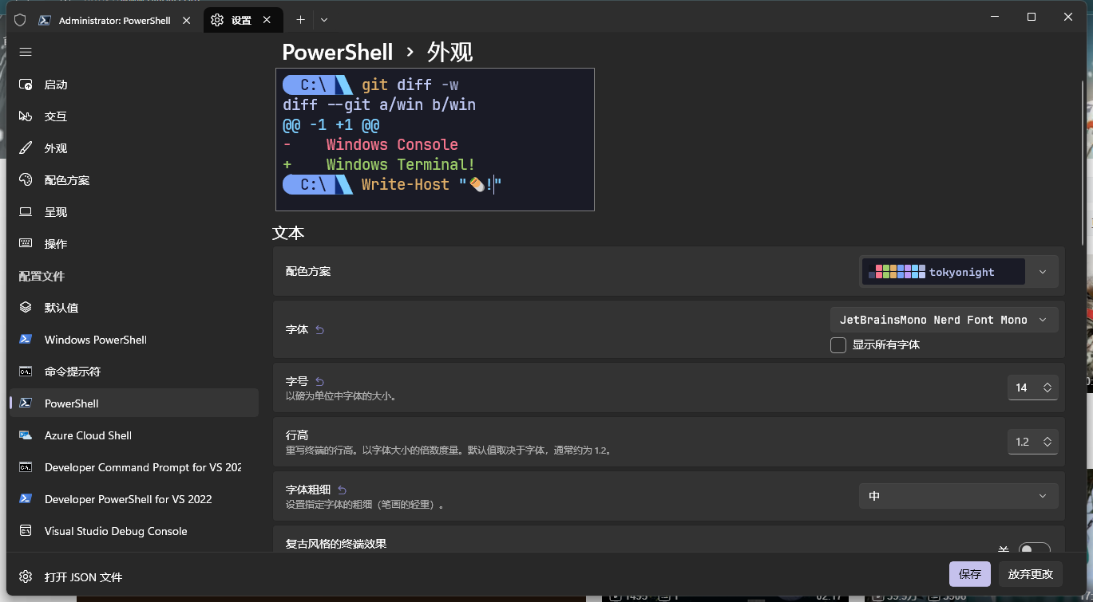Image resolution: width=1093 pixels, height=602 pixels.
Task: Open the hamburger navigation menu
Action: pyautogui.click(x=26, y=52)
